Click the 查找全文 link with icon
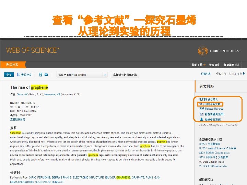The width and height of the screenshot is (247, 185). click(x=24, y=75)
